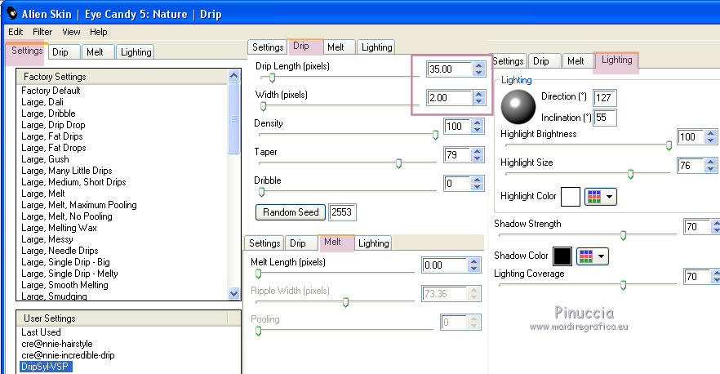This screenshot has width=720, height=374.
Task: Click the Melt Length slider handle
Action: click(x=258, y=274)
